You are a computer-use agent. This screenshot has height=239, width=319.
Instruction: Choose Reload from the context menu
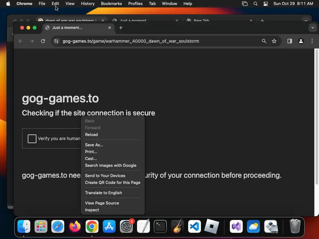click(x=113, y=134)
